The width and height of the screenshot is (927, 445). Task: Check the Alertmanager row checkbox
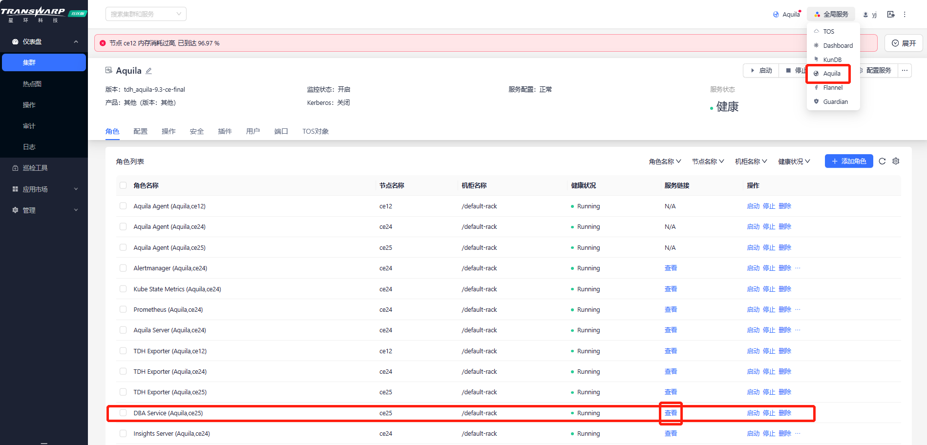point(123,268)
